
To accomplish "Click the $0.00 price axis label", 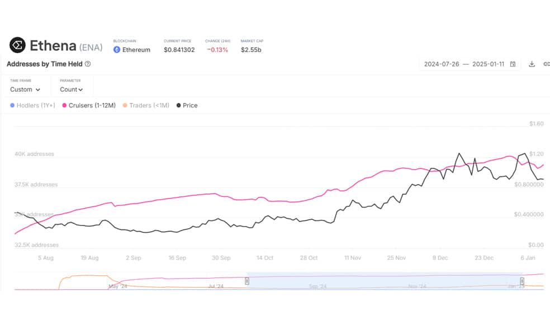I will 536,245.
